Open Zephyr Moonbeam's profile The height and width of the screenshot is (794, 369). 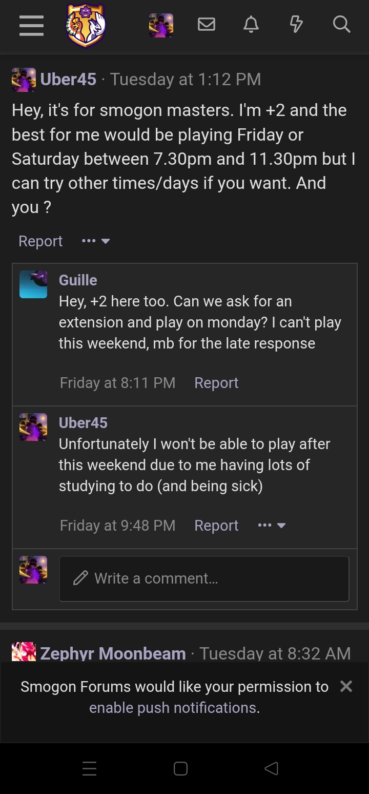[113, 653]
